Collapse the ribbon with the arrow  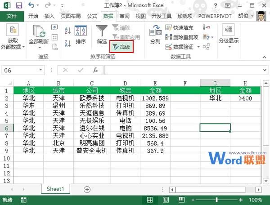pos(264,57)
